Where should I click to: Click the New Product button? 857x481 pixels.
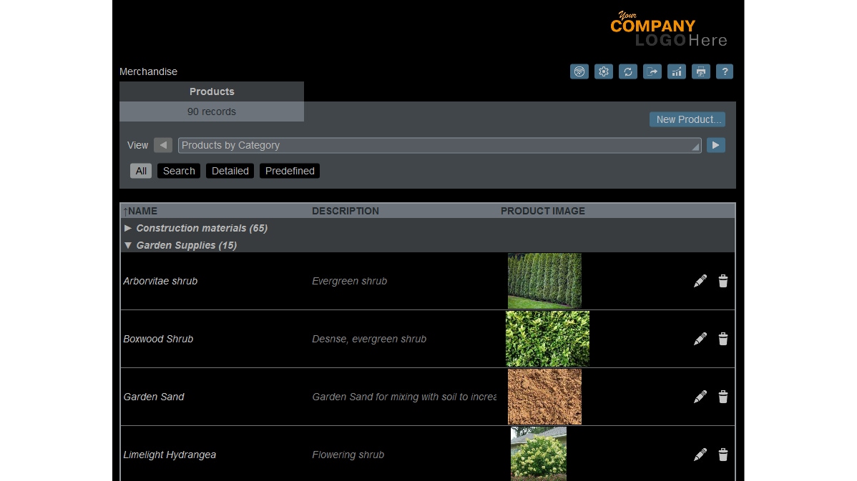click(687, 119)
